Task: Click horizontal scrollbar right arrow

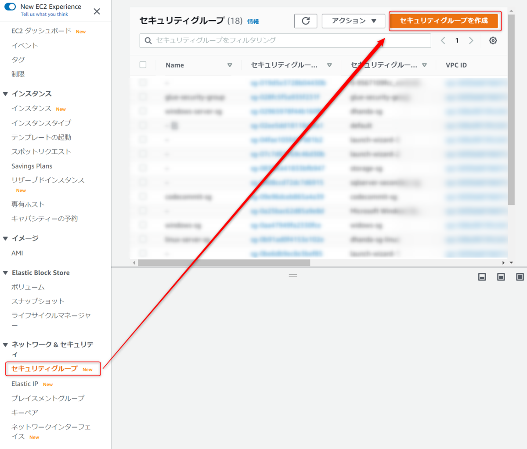Action: tap(503, 262)
